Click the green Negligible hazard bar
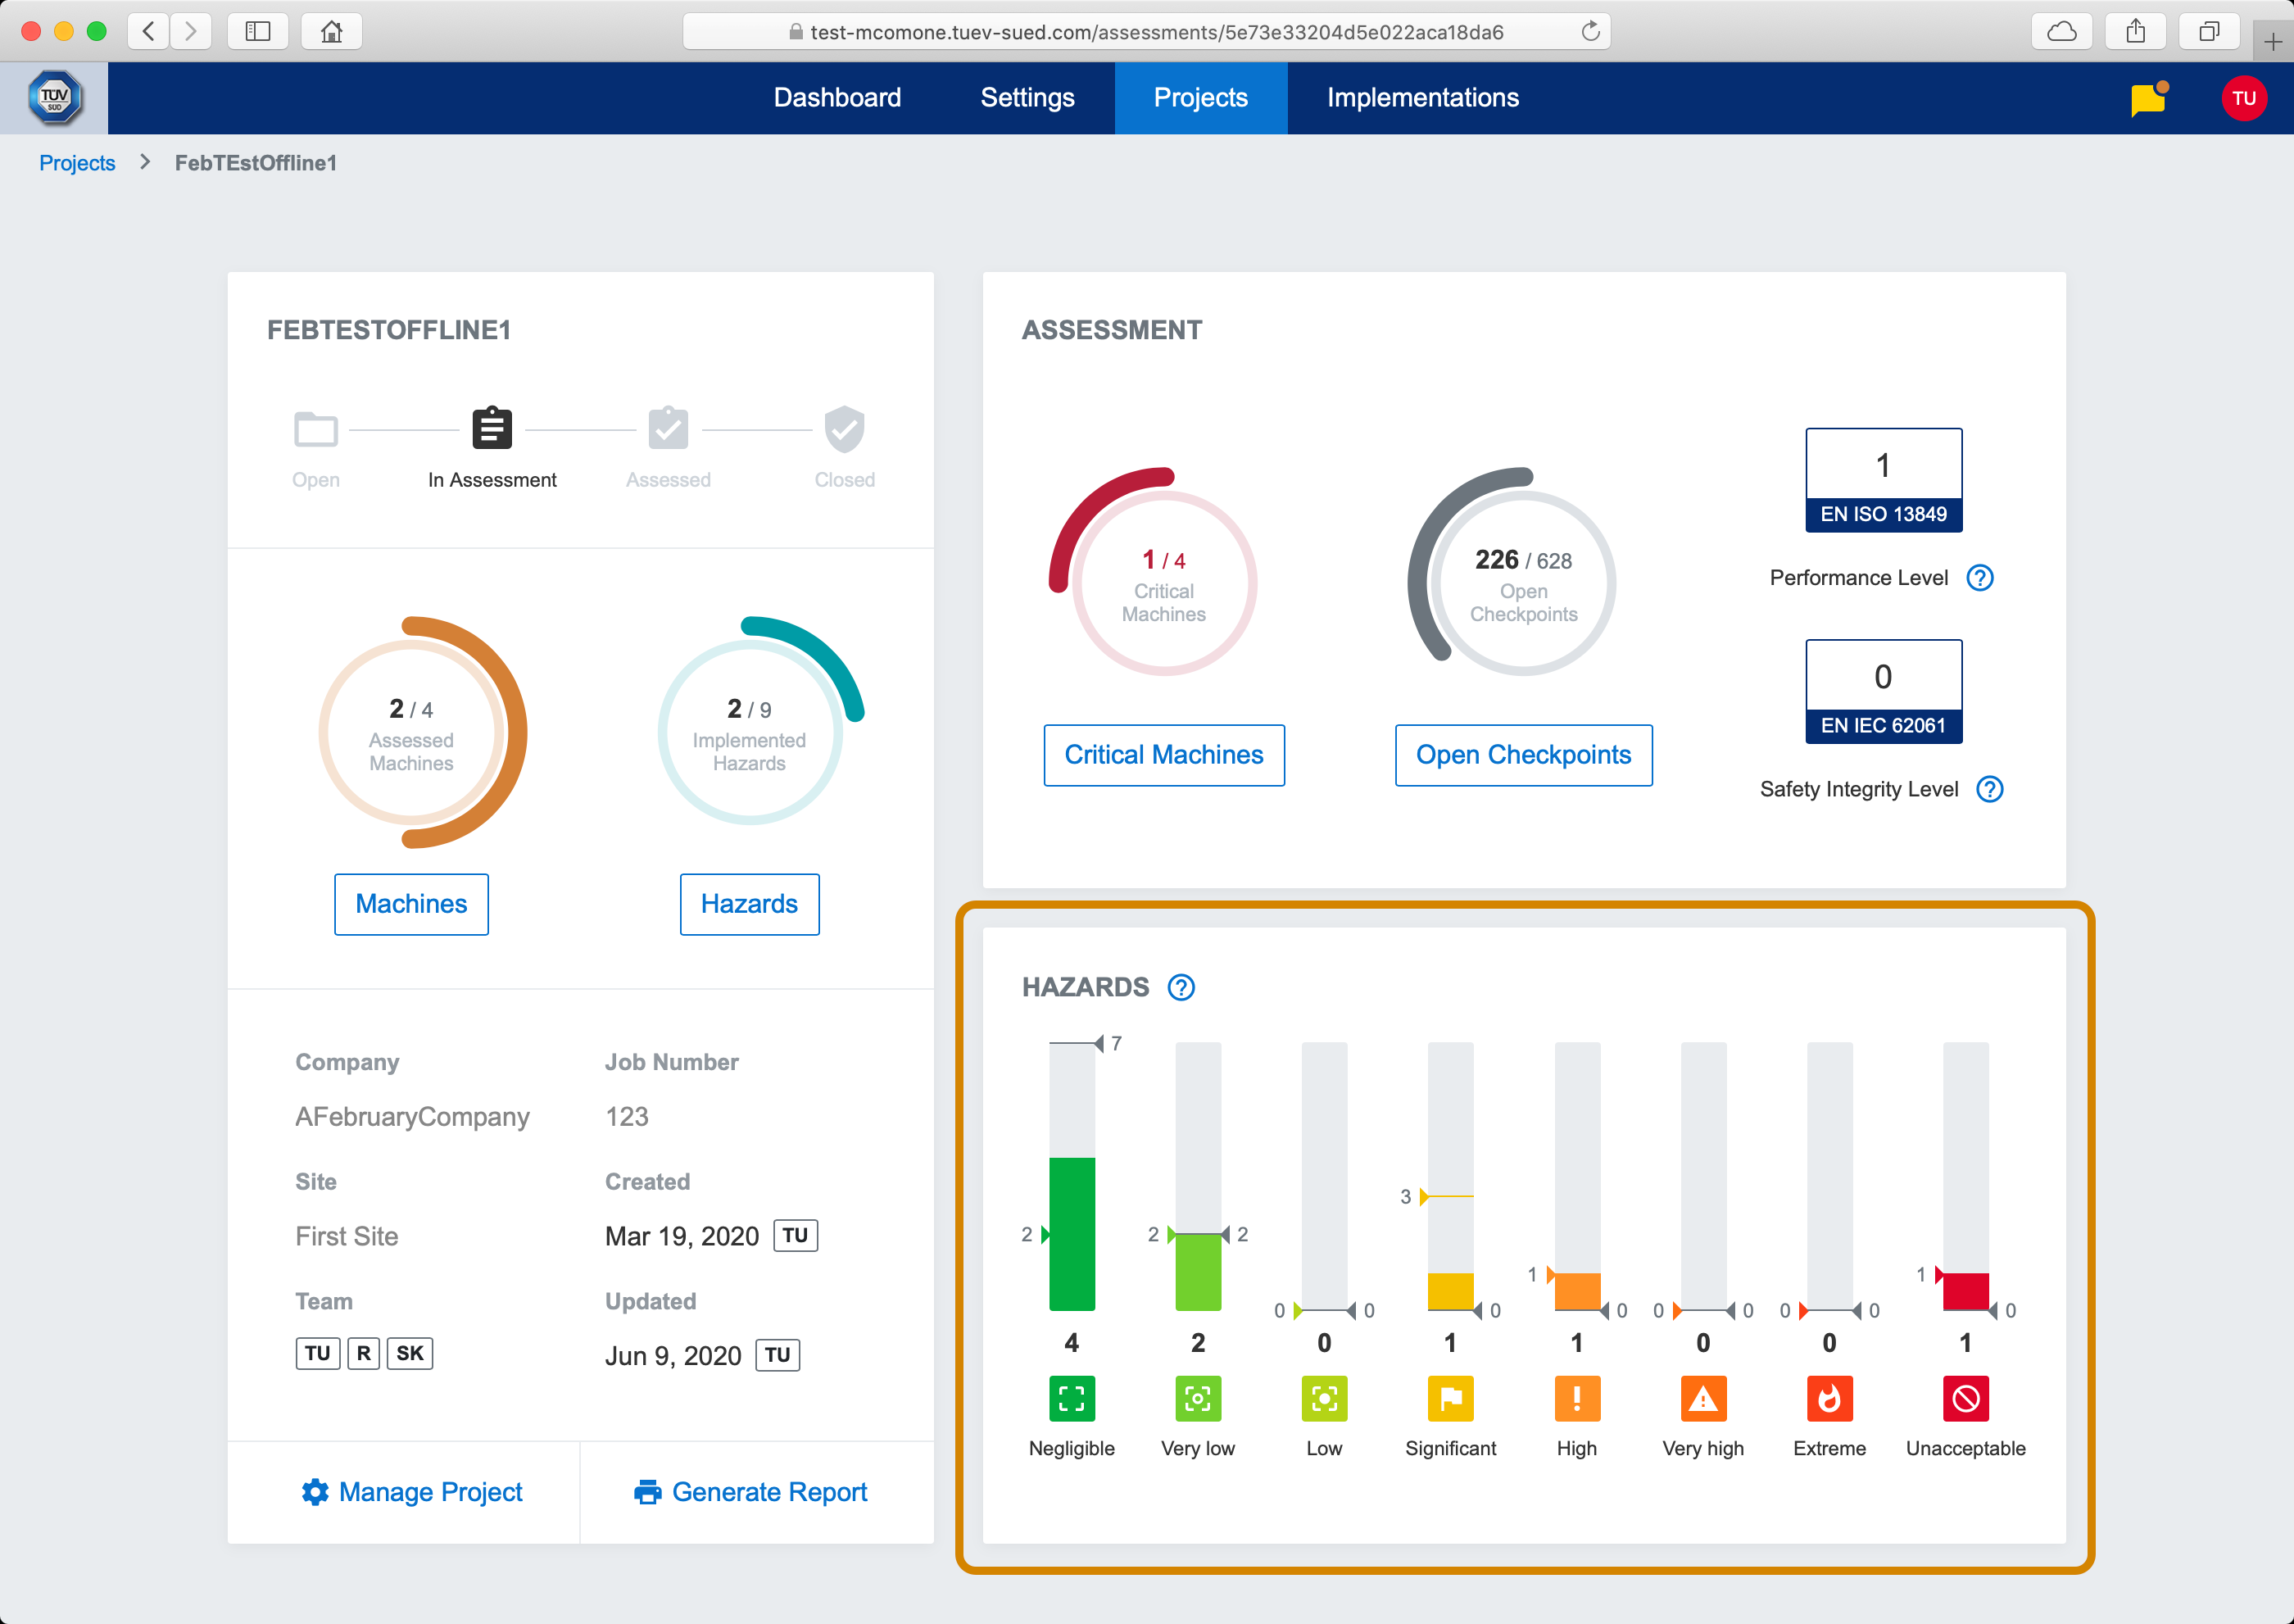 click(x=1071, y=1233)
